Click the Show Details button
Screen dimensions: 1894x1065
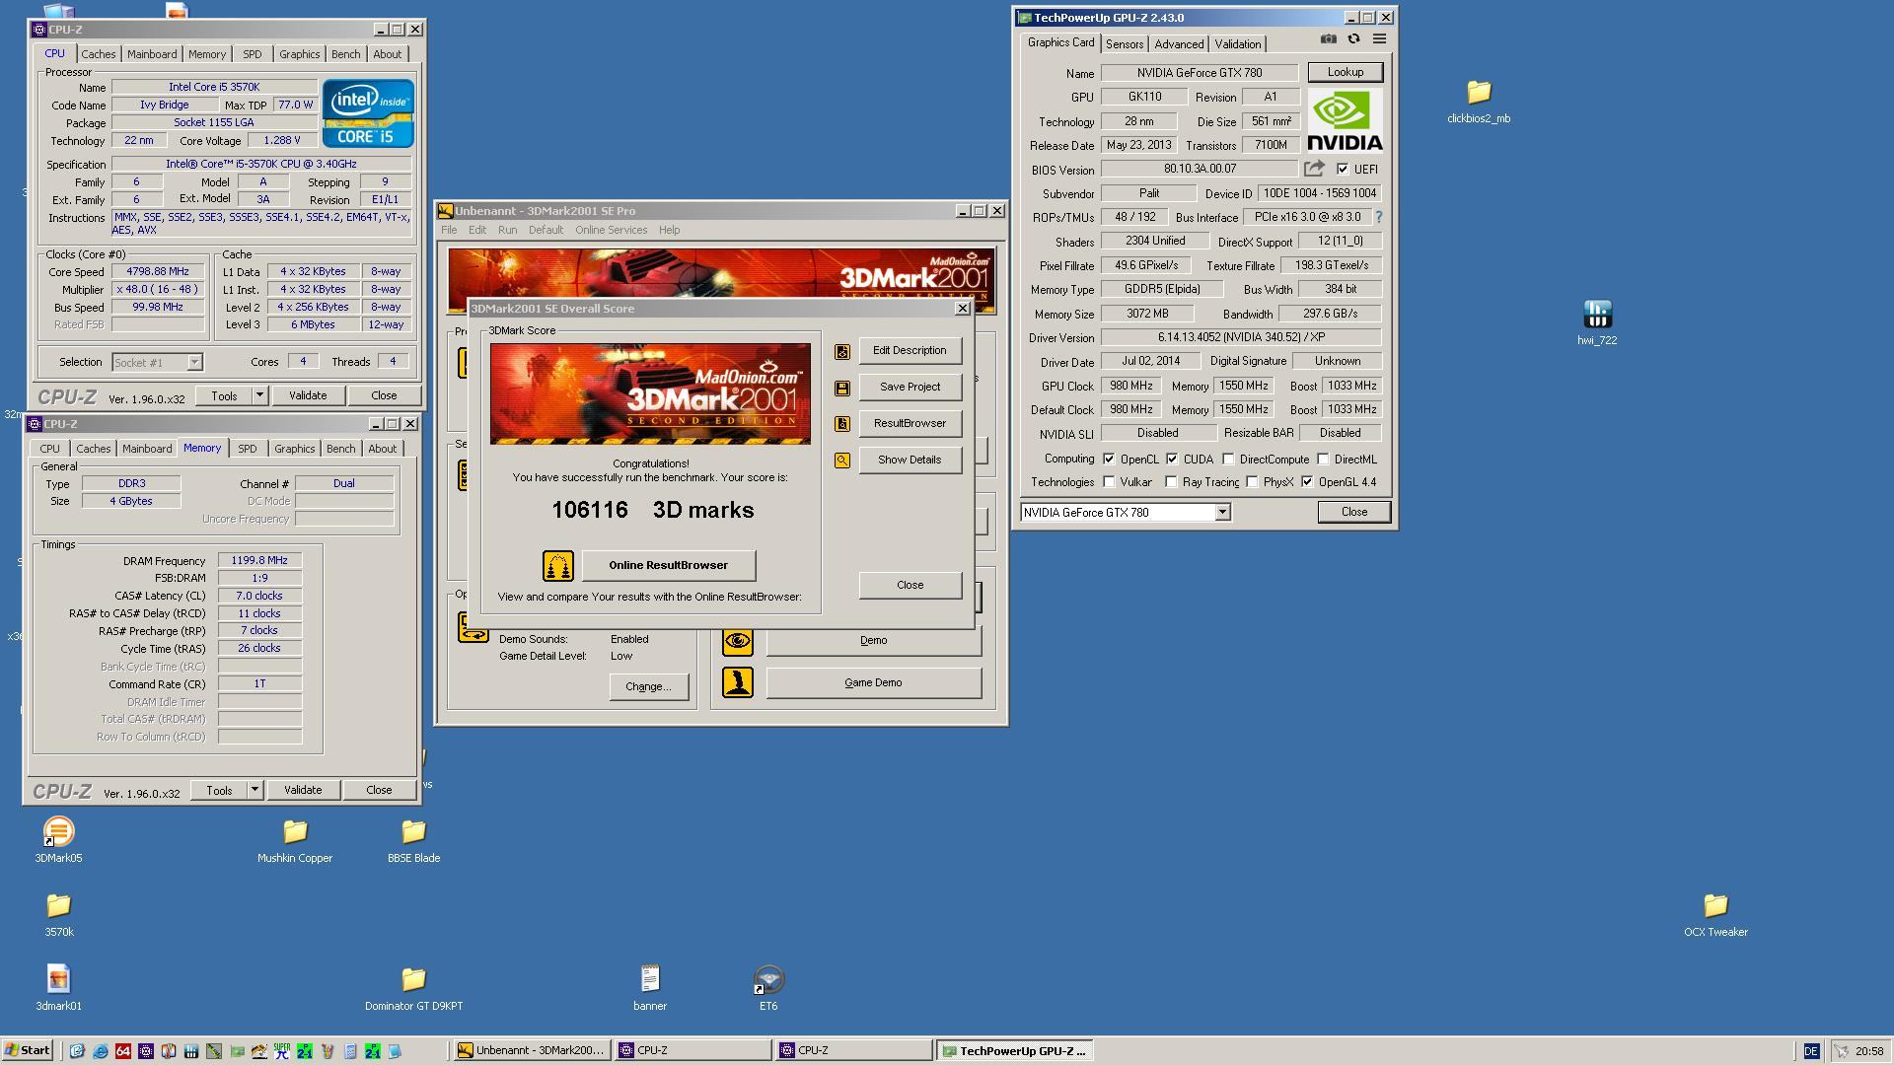tap(910, 461)
